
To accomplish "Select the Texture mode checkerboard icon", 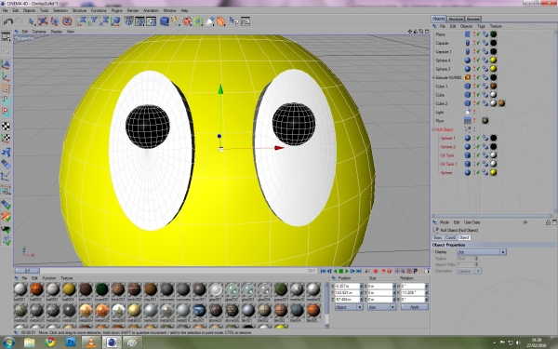I will click(x=6, y=126).
